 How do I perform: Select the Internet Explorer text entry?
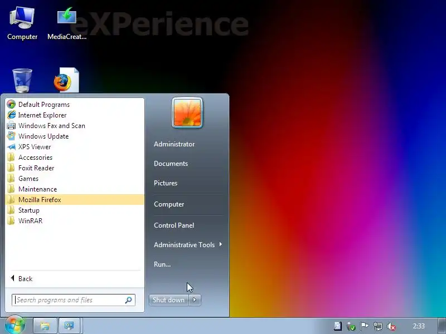tap(42, 115)
